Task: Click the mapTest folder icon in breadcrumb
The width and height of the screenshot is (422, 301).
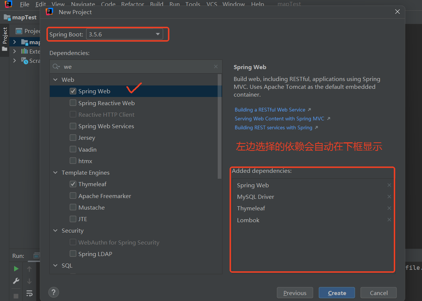Action: coord(7,17)
